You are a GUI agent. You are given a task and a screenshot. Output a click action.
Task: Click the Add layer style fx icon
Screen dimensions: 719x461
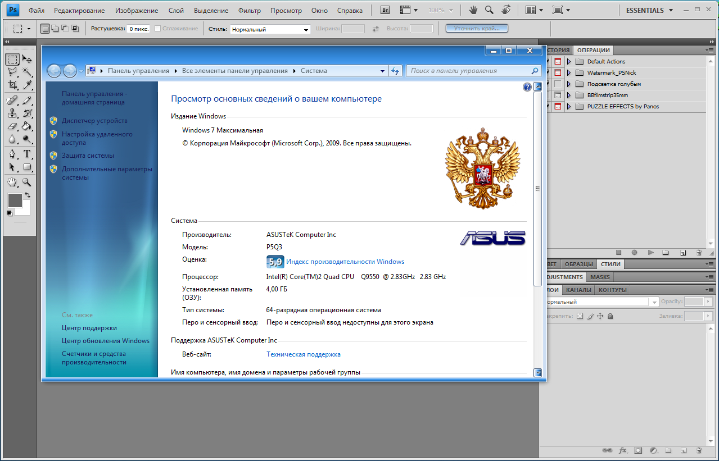click(x=623, y=450)
